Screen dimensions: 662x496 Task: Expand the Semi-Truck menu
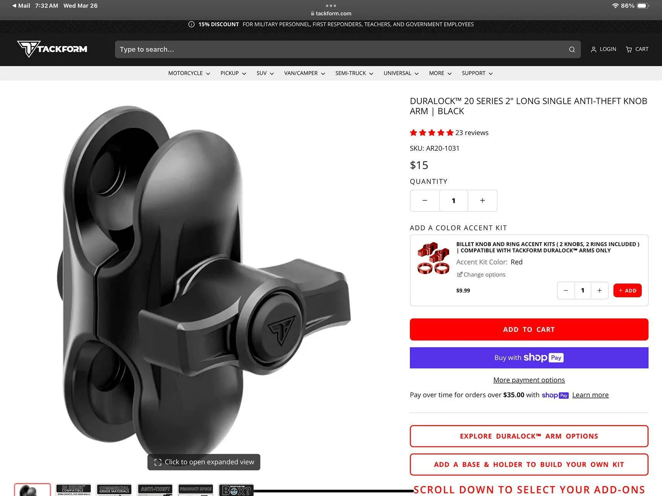click(x=354, y=73)
